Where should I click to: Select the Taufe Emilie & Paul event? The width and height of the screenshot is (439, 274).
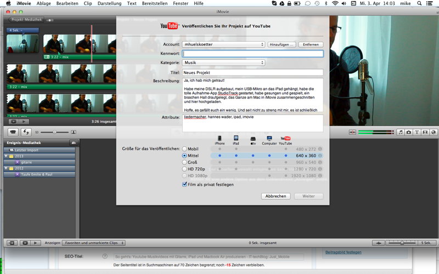point(40,174)
